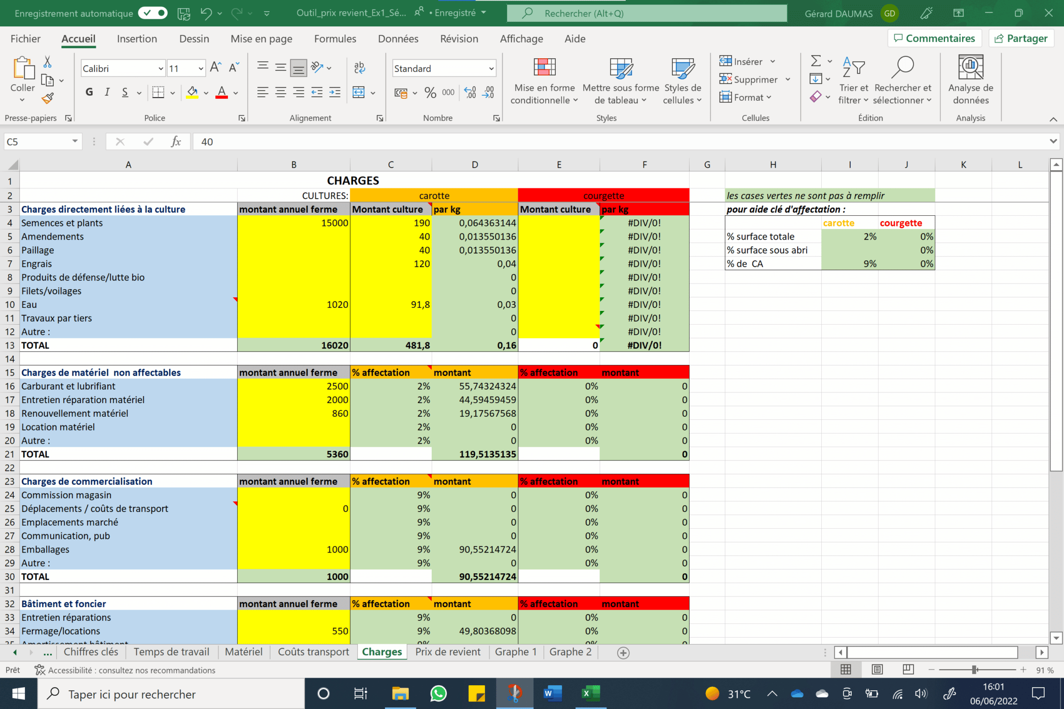Open the Fichier menu
Screen dimensions: 1064x709
pos(25,38)
